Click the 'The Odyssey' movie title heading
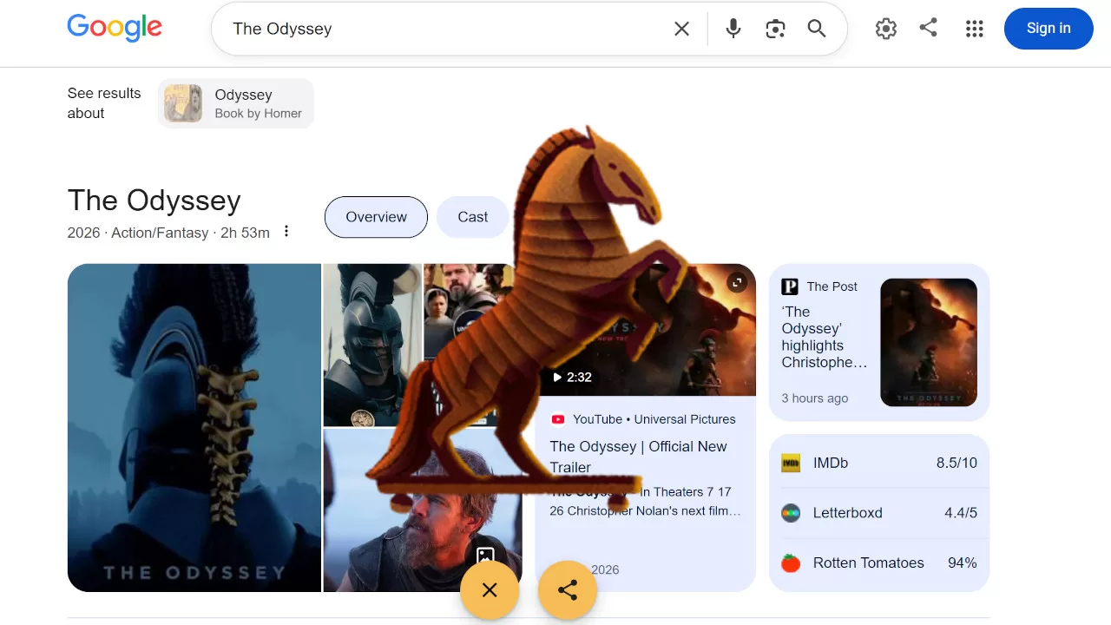1111x625 pixels. coord(154,201)
